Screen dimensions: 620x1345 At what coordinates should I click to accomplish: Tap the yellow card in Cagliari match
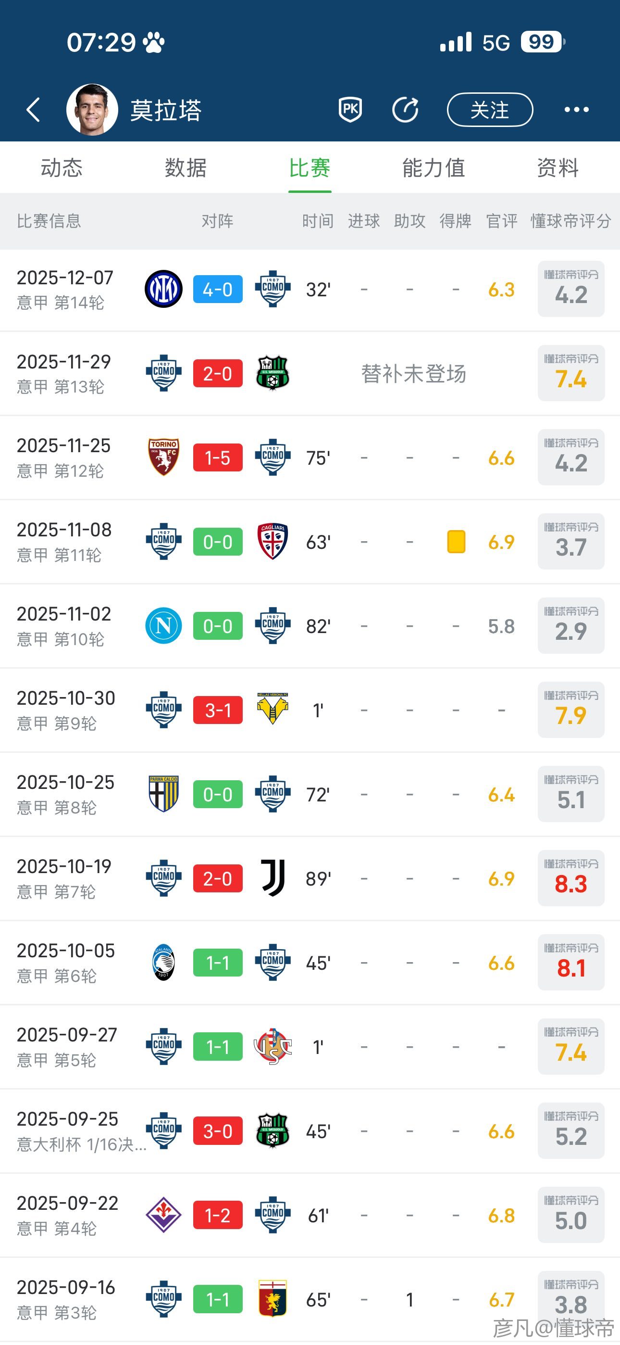click(x=456, y=542)
